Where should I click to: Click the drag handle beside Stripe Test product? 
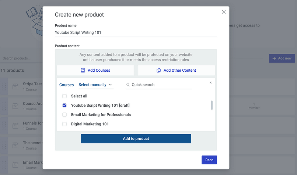[4, 86]
